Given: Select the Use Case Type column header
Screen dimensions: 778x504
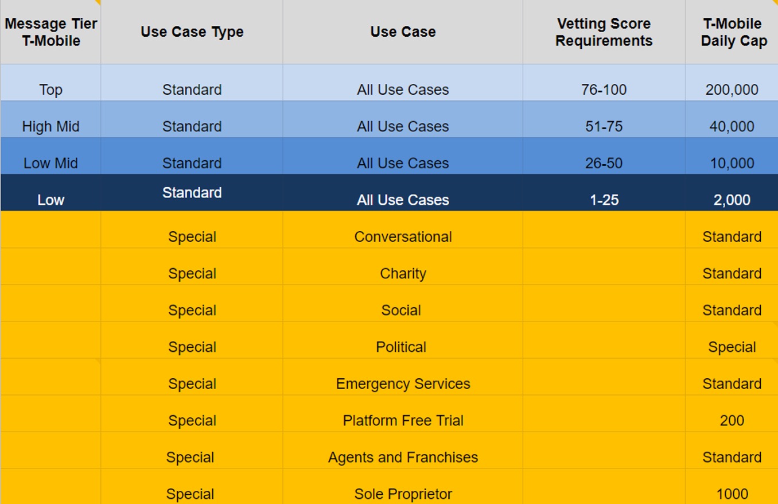Looking at the screenshot, I should pyautogui.click(x=192, y=32).
